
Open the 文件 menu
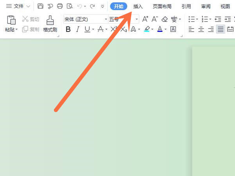(18, 6)
